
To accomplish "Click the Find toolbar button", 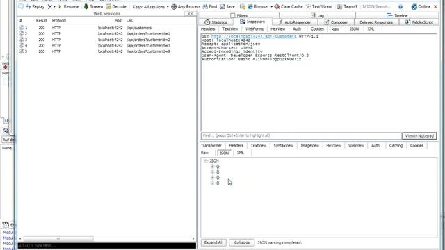I will pyautogui.click(x=210, y=6).
